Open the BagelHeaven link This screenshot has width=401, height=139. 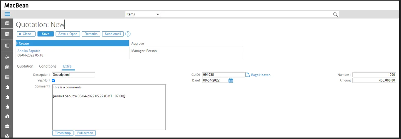(261, 75)
